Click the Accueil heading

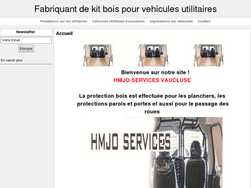(x=64, y=33)
